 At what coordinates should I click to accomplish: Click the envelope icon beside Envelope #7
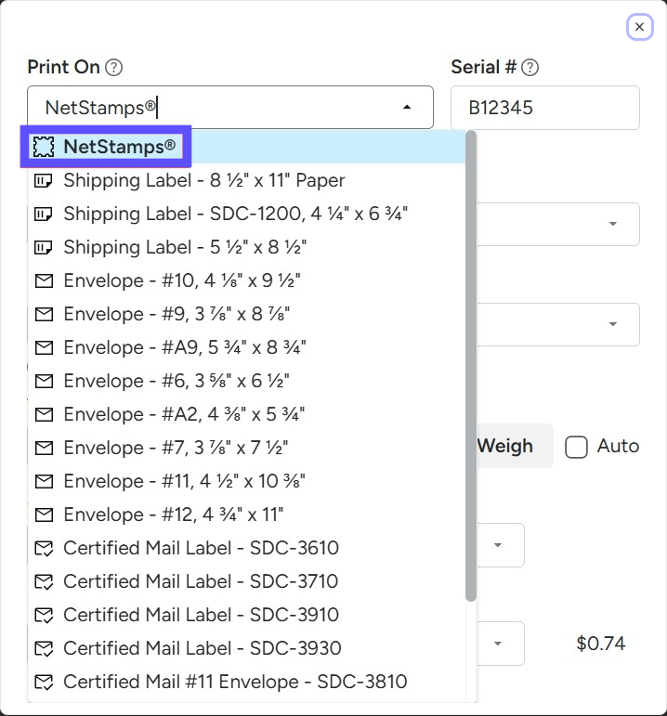tap(44, 448)
